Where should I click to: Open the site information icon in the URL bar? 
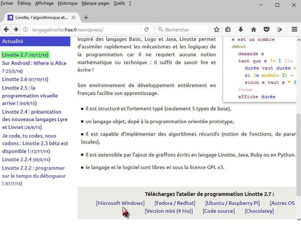point(25,29)
